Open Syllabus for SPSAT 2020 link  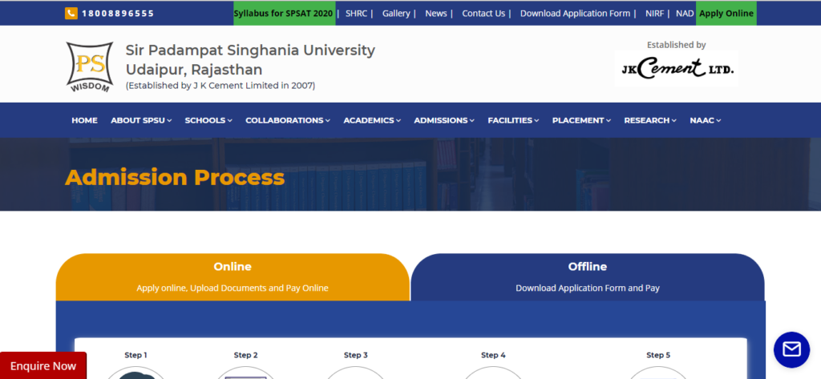(x=285, y=14)
